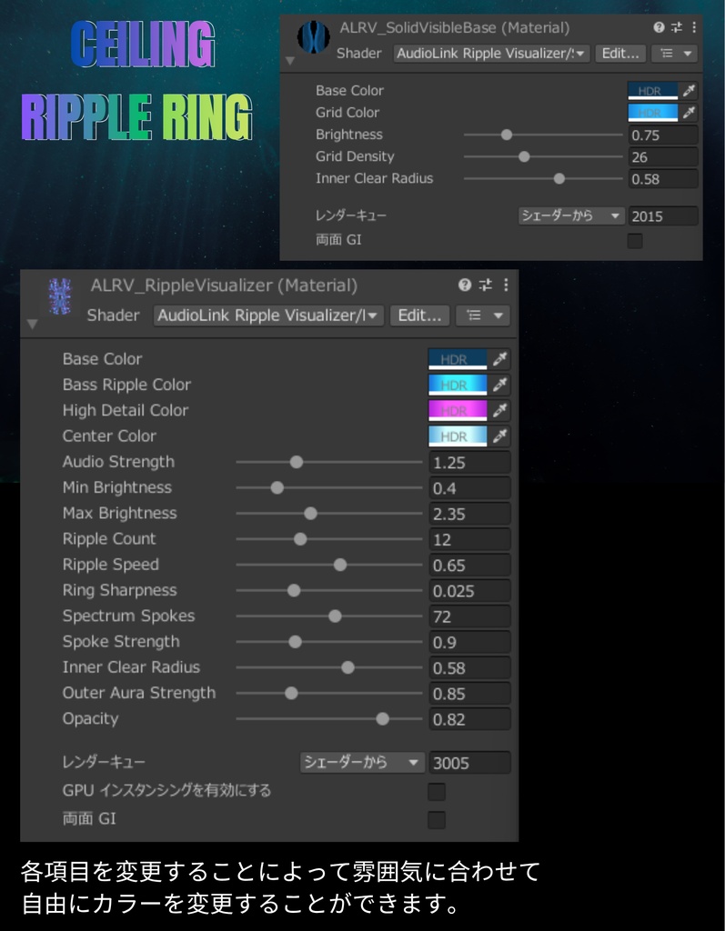Click Brightness value field 0.75
Screen dimensions: 725x931
pyautogui.click(x=662, y=135)
